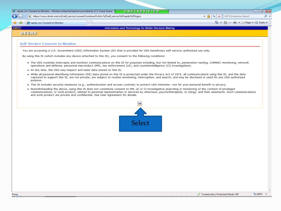Click 'Trusted sites | Protected Mode: Off' status
The image size is (281, 211).
(220, 194)
